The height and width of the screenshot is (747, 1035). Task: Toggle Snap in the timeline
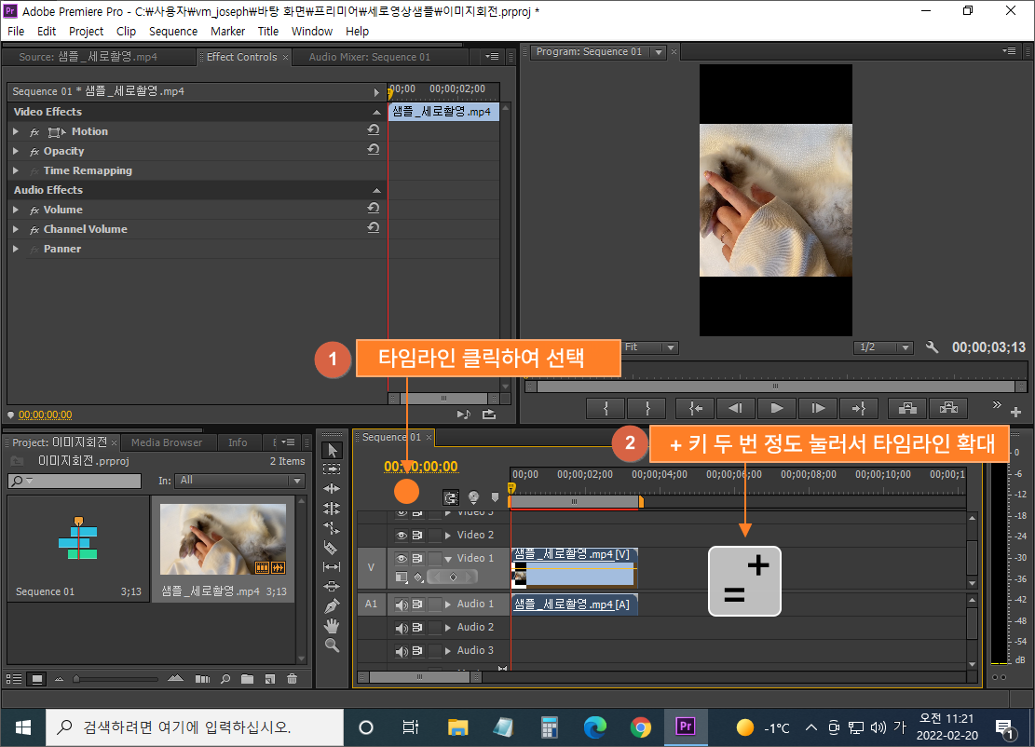click(x=451, y=497)
